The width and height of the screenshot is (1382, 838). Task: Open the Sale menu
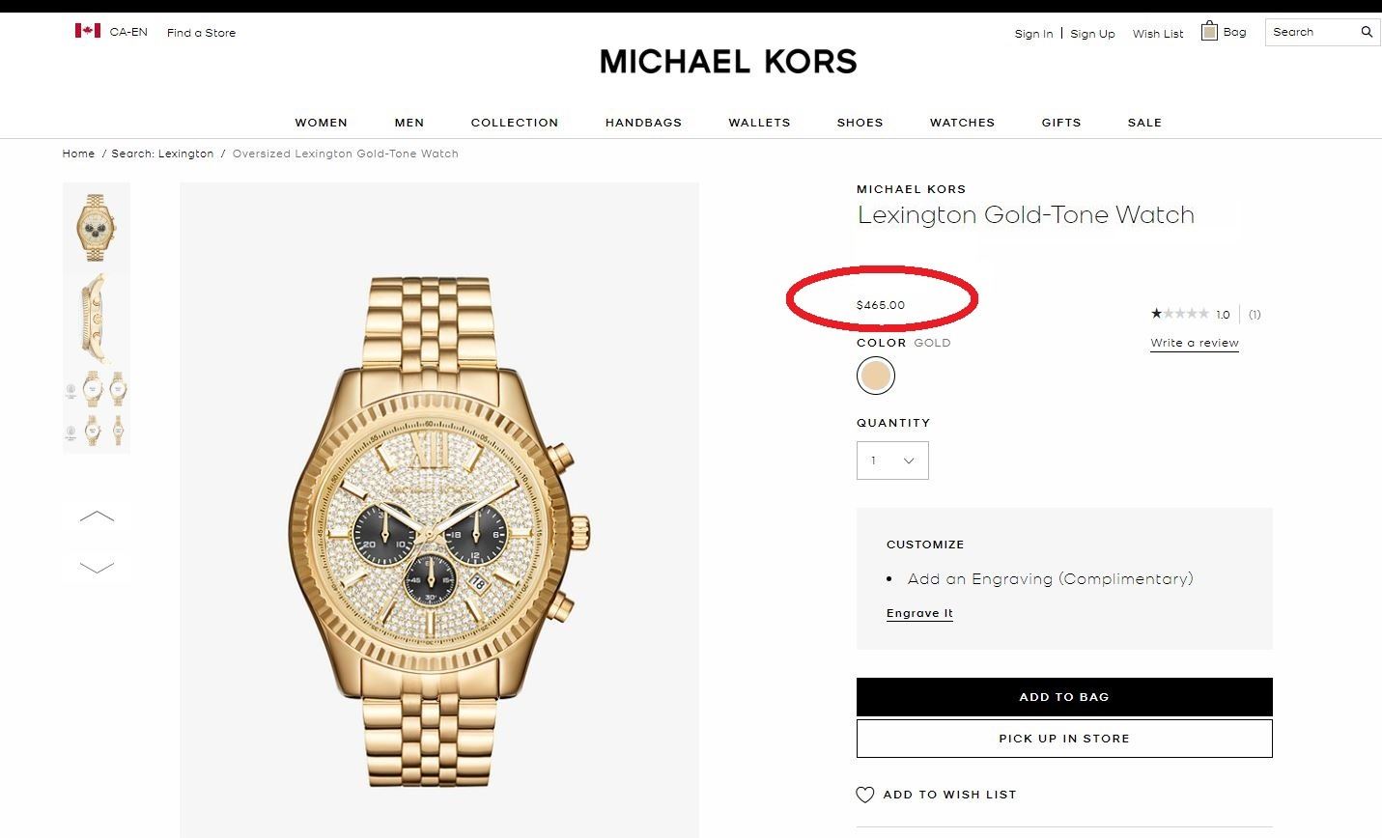(1144, 123)
